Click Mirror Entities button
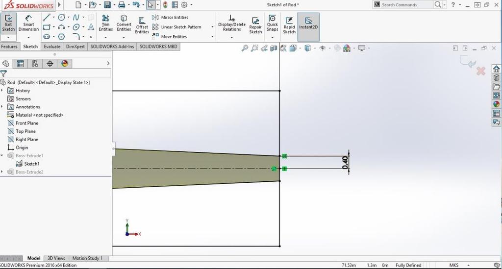The image size is (502, 269). [170, 17]
